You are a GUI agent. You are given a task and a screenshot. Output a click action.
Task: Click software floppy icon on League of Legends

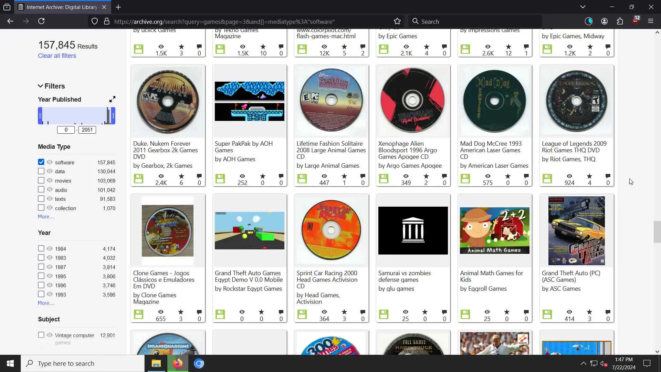click(x=547, y=179)
